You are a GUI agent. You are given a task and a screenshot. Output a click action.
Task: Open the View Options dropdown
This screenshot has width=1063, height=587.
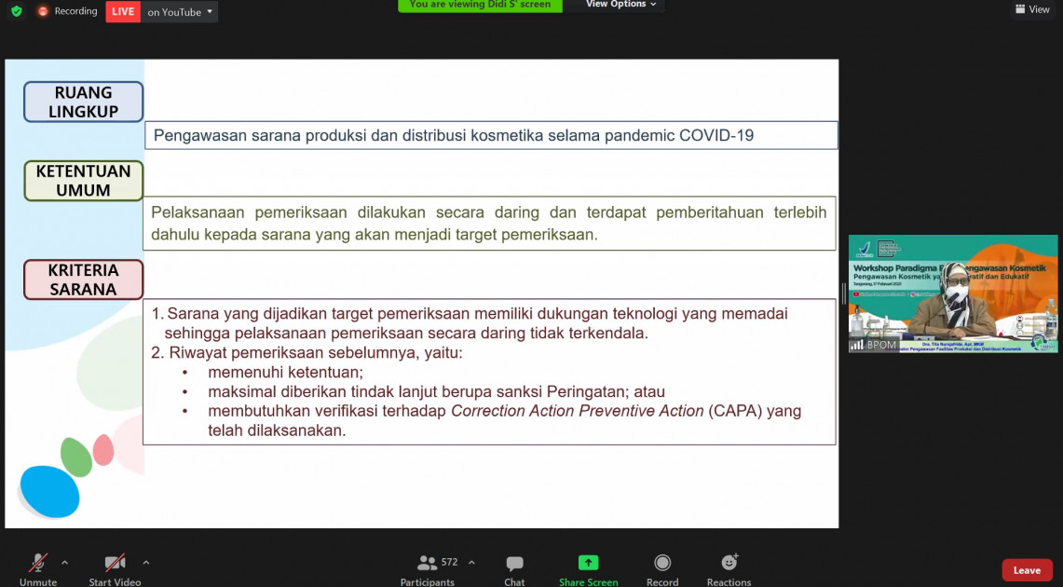point(620,5)
